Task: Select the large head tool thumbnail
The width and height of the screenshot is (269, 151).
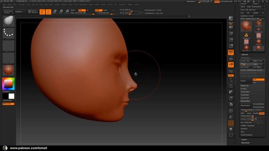Action: (246, 26)
